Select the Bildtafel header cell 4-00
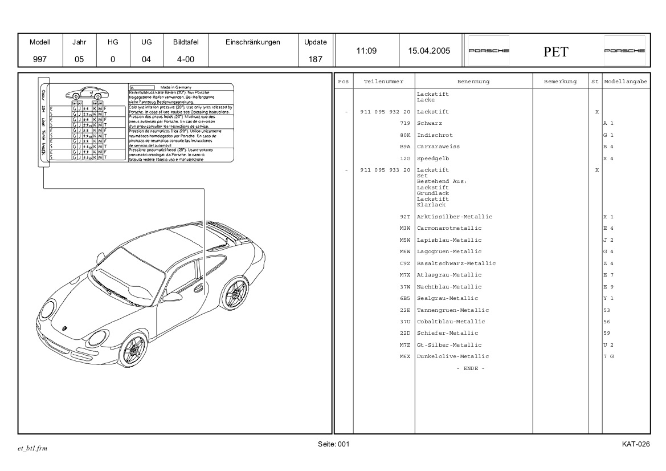Viewport: 666px width, 471px height. (x=186, y=59)
